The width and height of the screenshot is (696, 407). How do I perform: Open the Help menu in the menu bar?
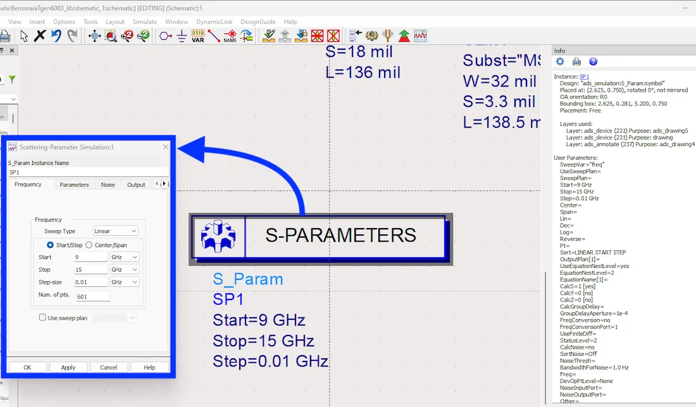[x=290, y=21]
